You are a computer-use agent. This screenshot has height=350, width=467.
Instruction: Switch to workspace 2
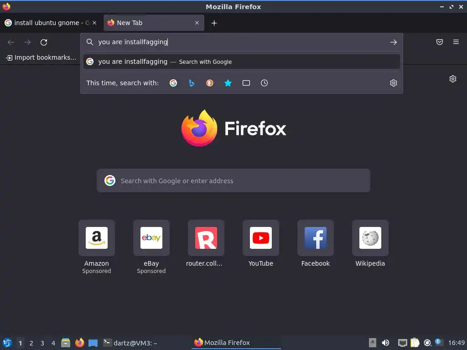pos(31,343)
